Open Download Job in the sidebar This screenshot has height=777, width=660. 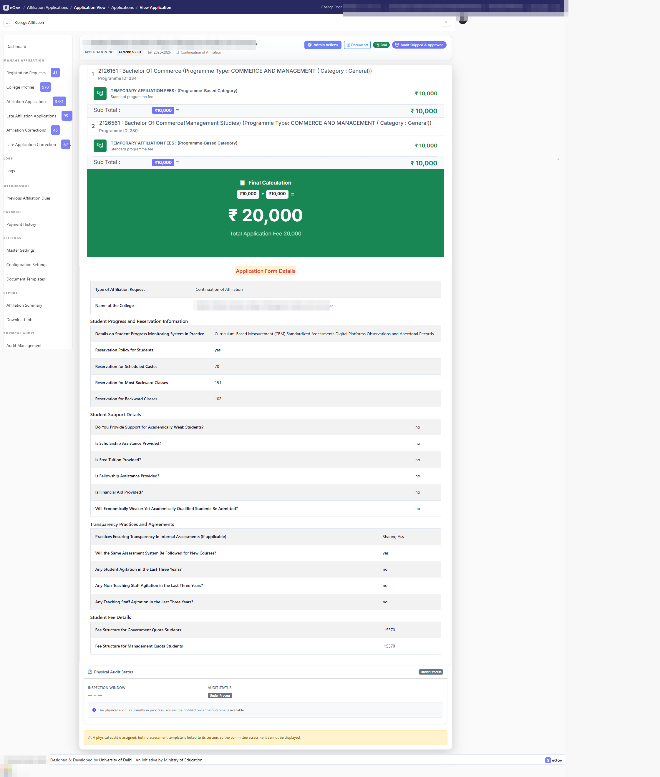click(19, 320)
